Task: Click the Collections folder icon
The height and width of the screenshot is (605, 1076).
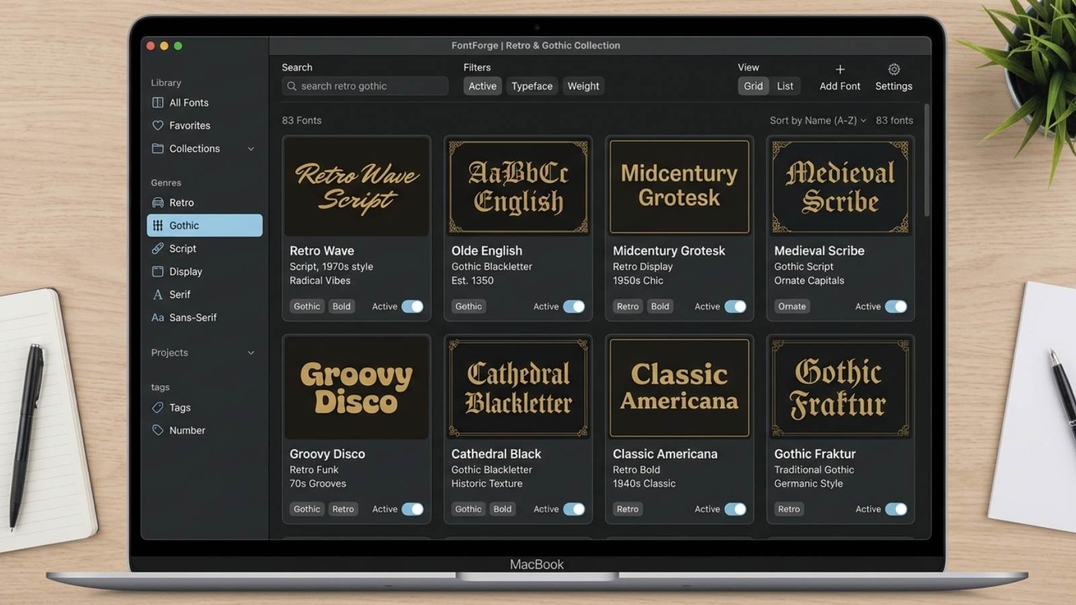Action: tap(158, 149)
